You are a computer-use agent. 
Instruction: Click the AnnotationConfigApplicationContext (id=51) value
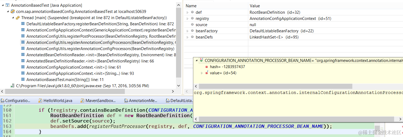tap(290, 19)
